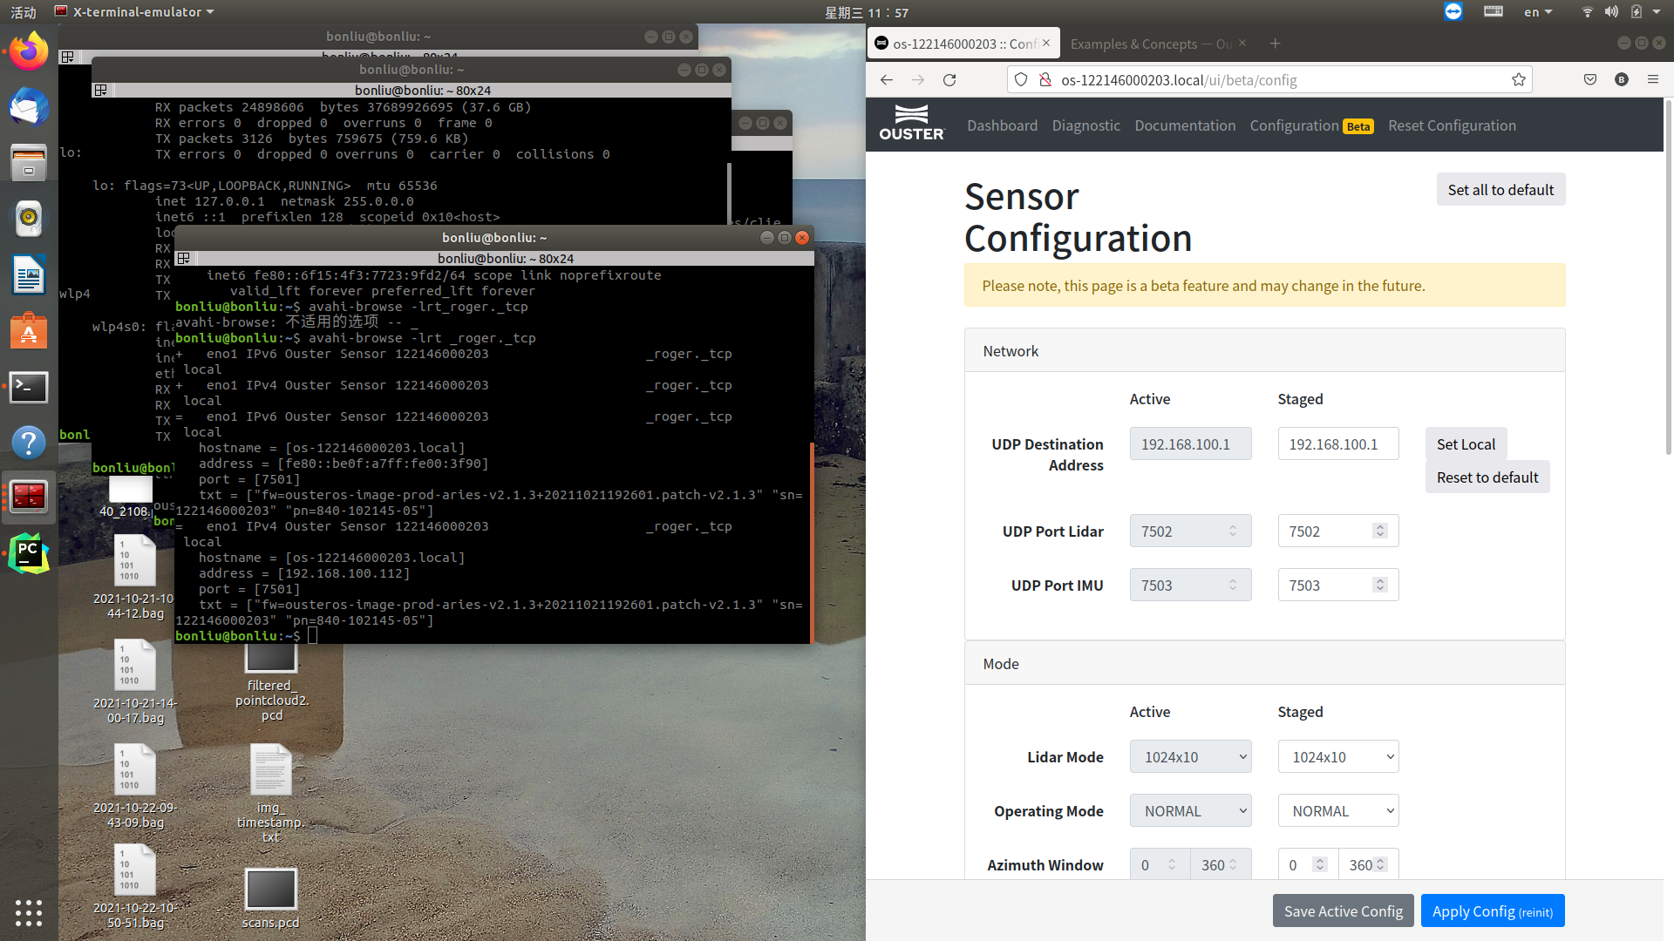The height and width of the screenshot is (941, 1674).
Task: Open Firefox from the dock
Action: (29, 51)
